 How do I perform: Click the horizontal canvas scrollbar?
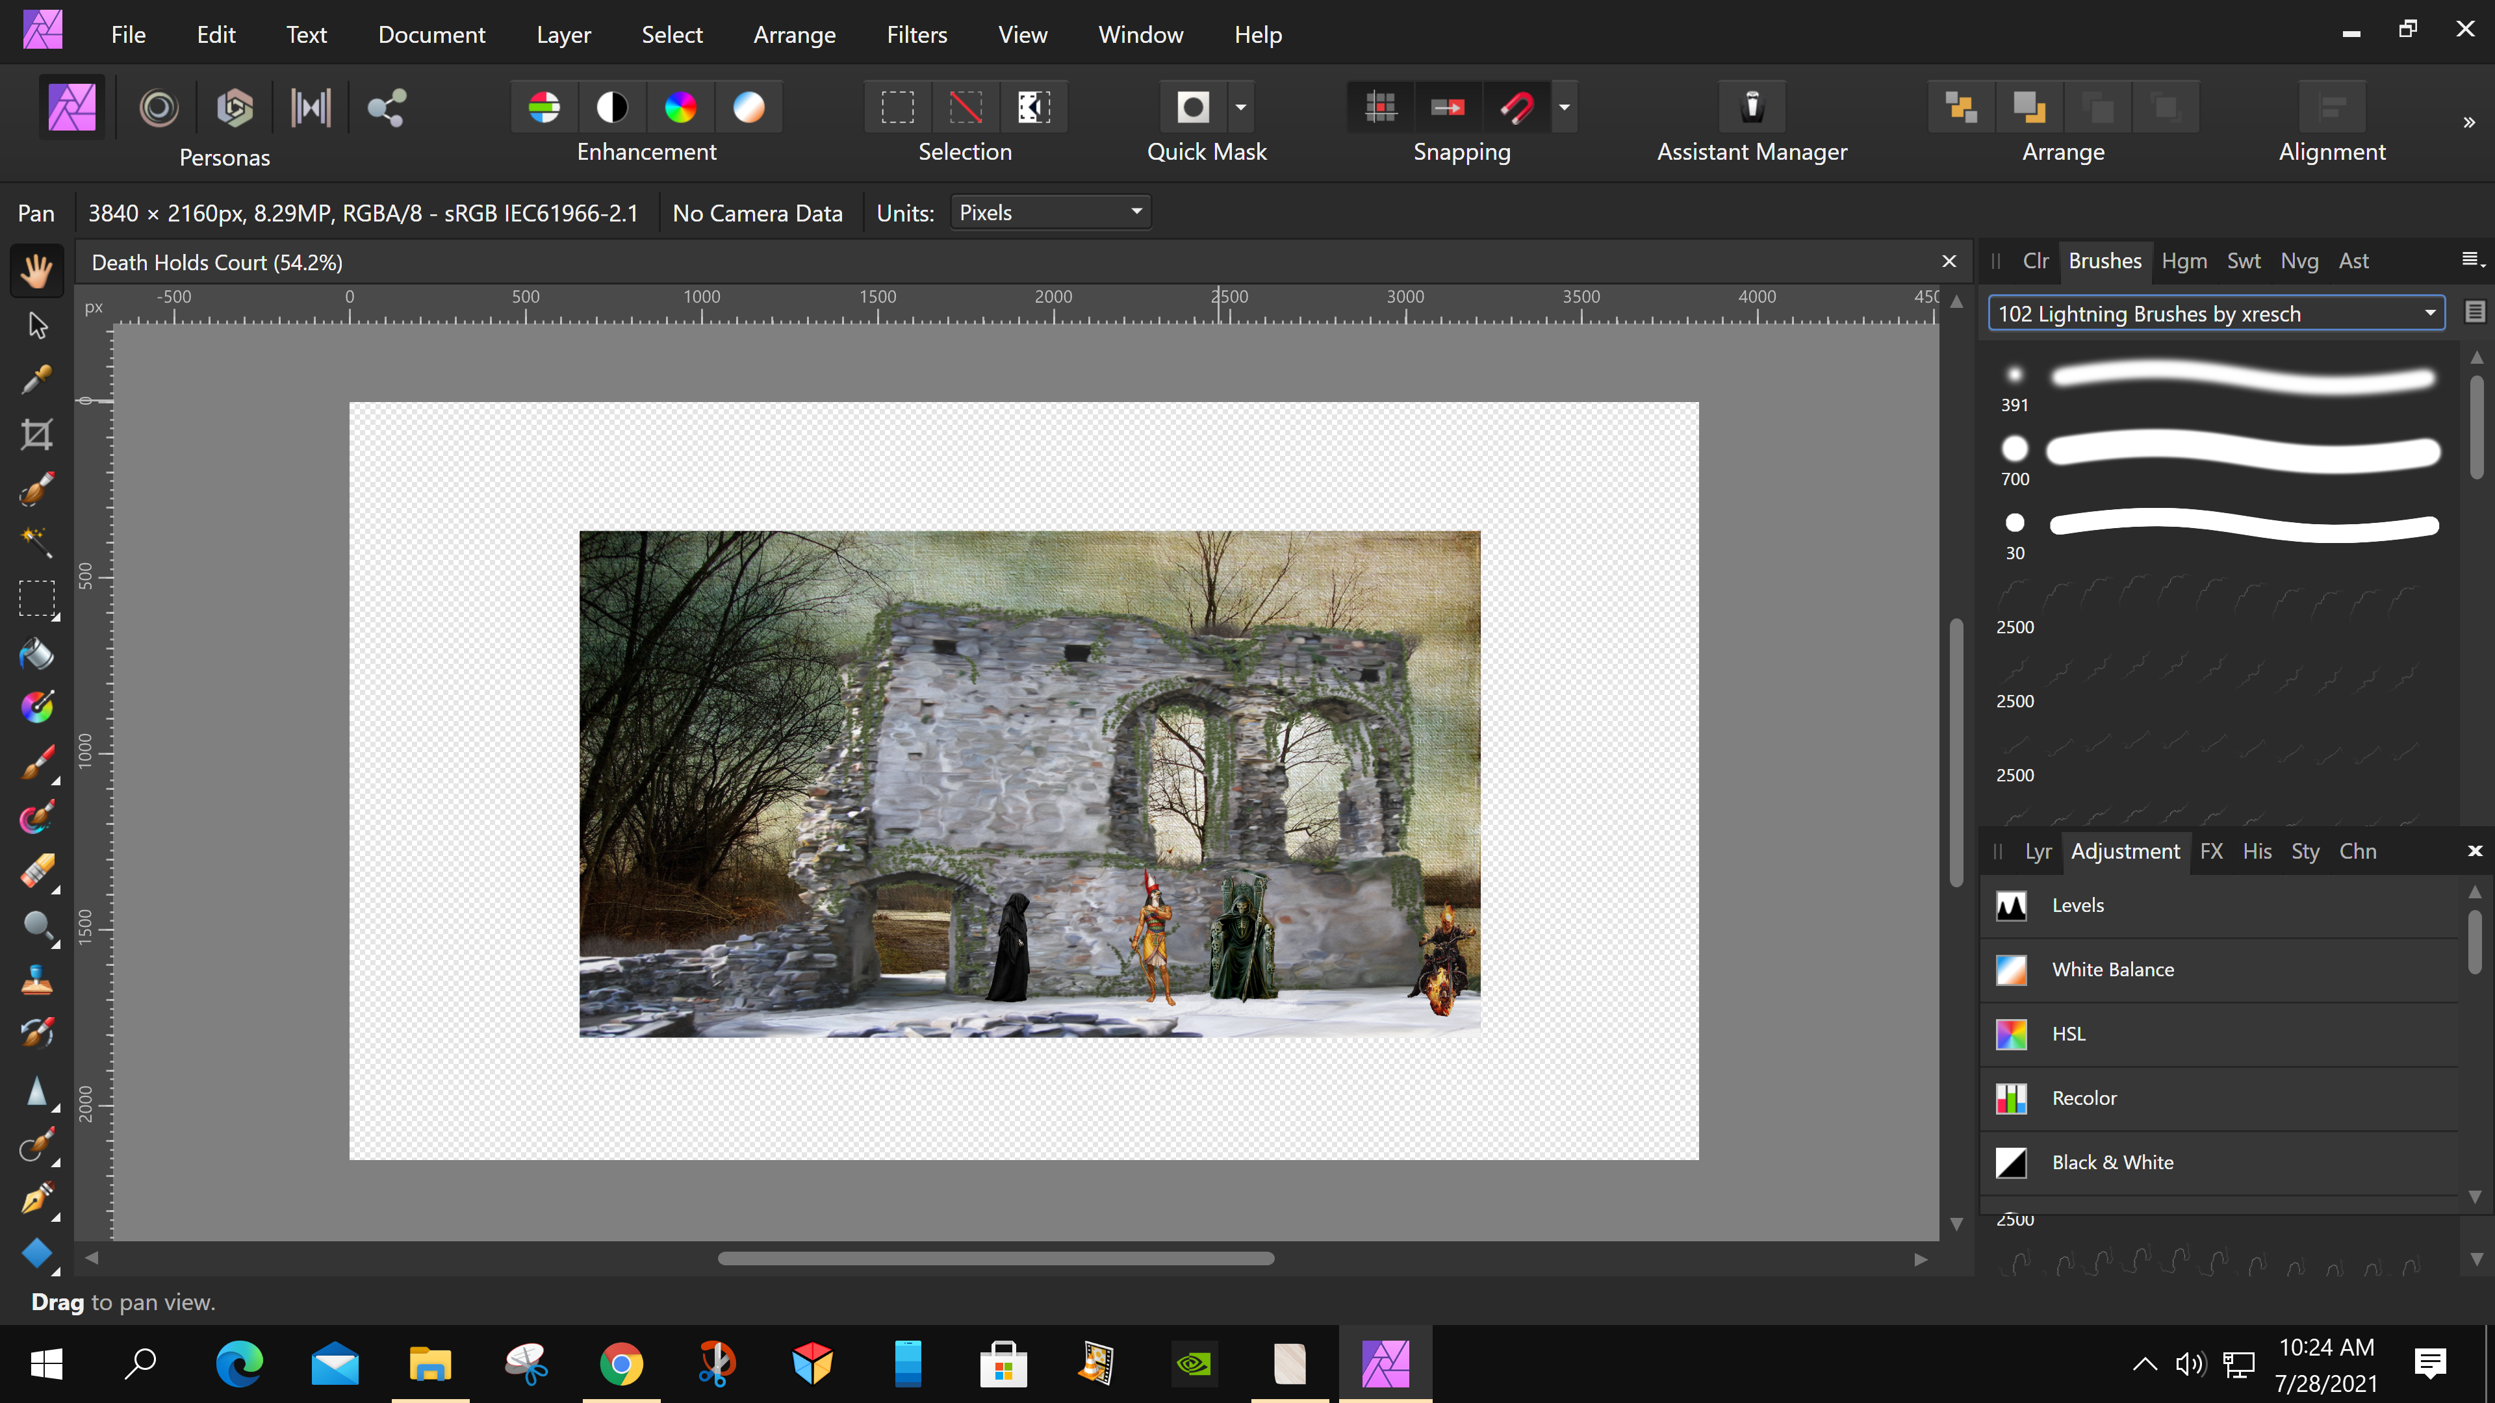995,1258
